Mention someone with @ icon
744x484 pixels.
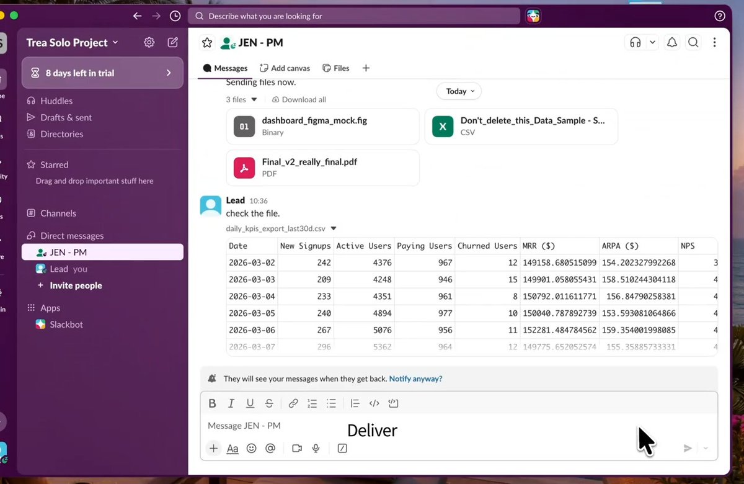point(270,448)
